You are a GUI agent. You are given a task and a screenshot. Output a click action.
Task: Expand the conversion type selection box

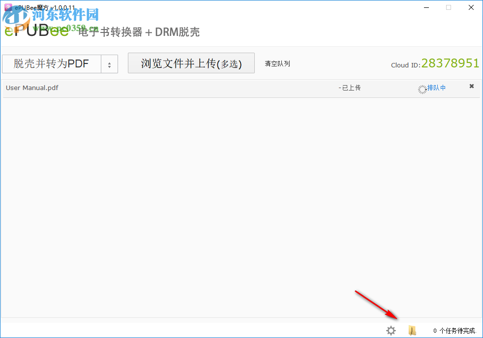[60, 63]
